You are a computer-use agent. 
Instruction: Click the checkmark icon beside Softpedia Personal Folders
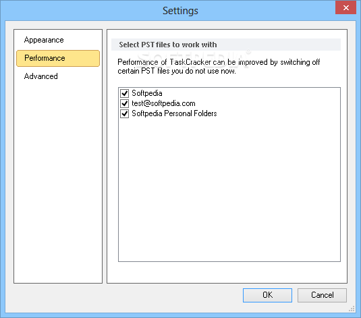pyautogui.click(x=125, y=113)
